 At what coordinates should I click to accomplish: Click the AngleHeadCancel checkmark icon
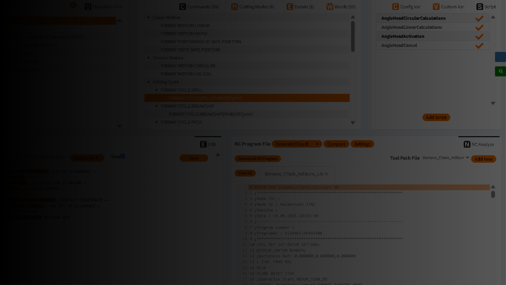point(479,46)
